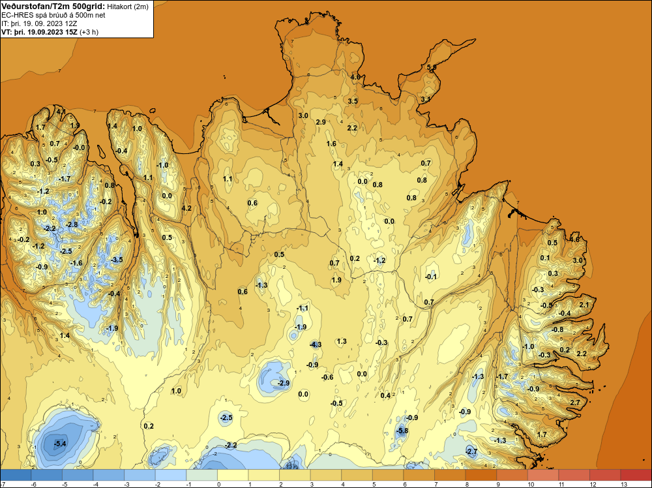The image size is (652, 488).
Task: Select the 3.5 temperature reading
Action: 353,101
